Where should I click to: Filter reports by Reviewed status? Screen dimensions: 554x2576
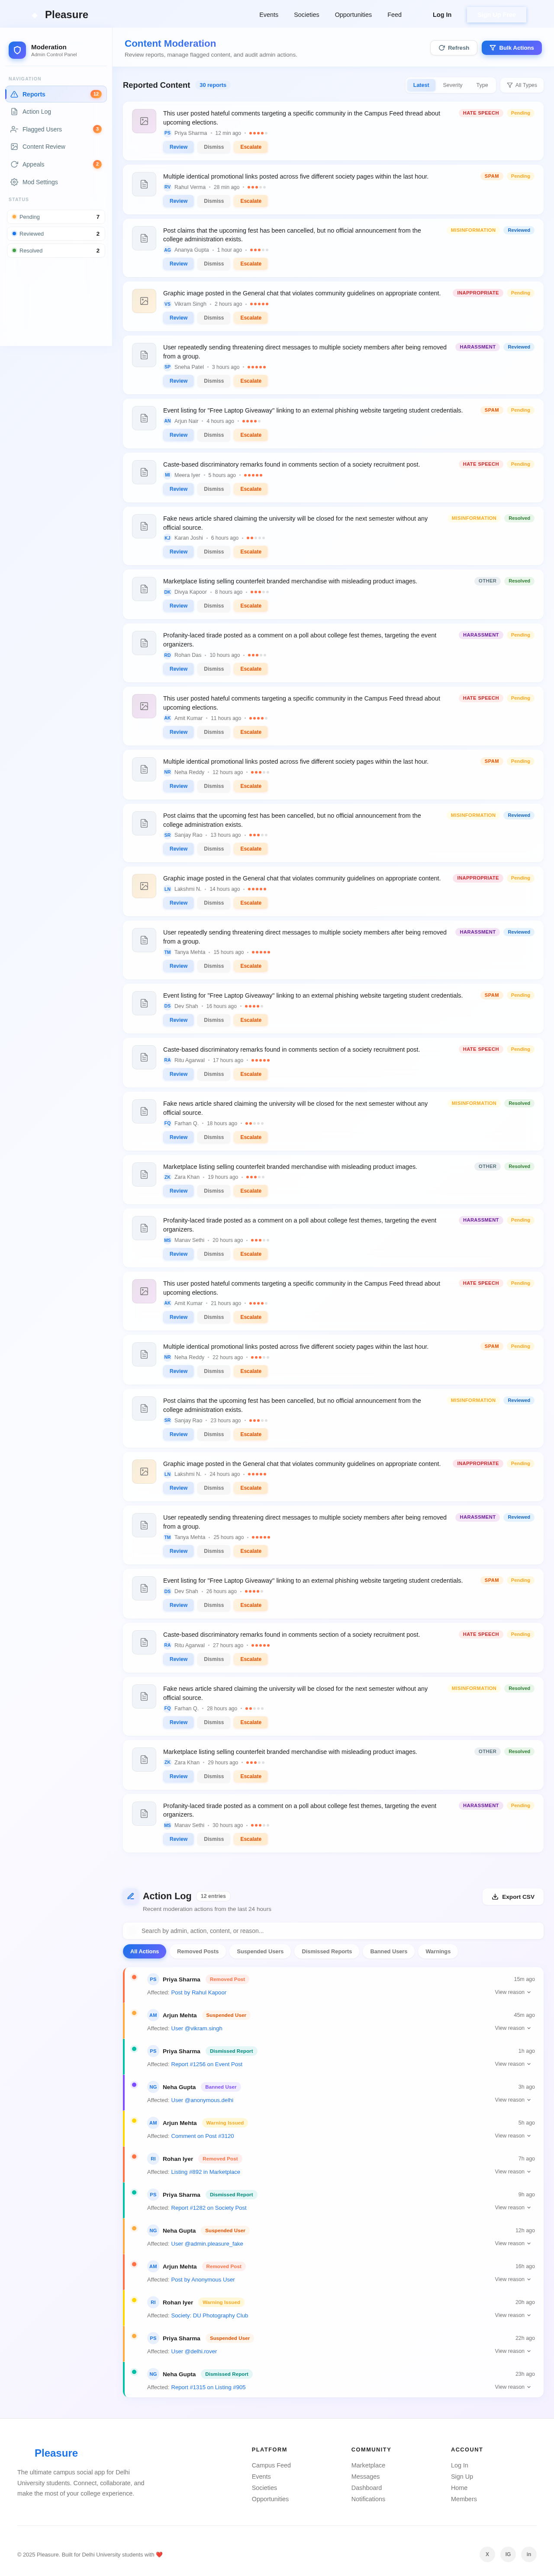tap(55, 234)
